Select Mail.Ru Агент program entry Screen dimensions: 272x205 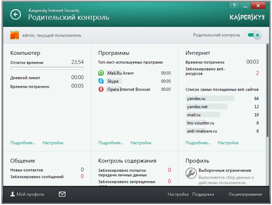click(x=134, y=73)
